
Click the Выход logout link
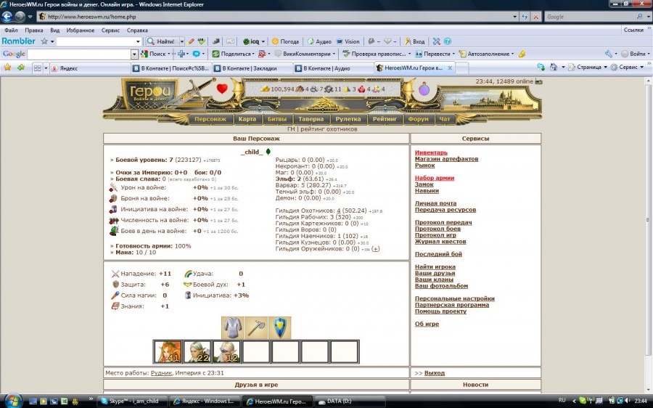(x=435, y=373)
